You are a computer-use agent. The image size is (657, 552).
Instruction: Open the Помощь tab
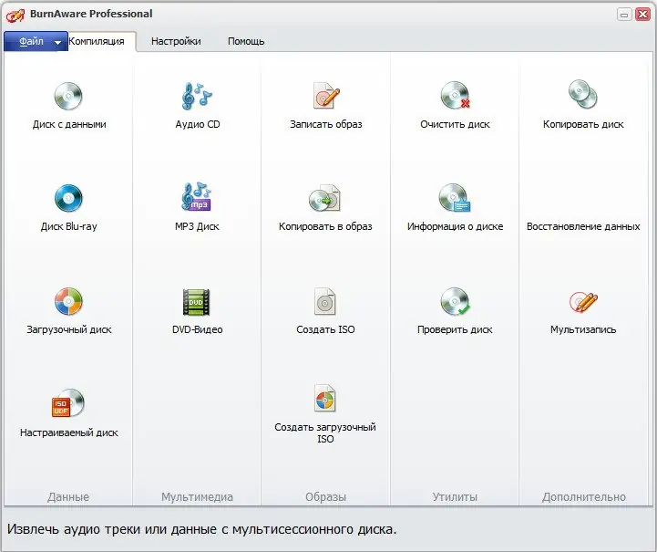tap(246, 41)
